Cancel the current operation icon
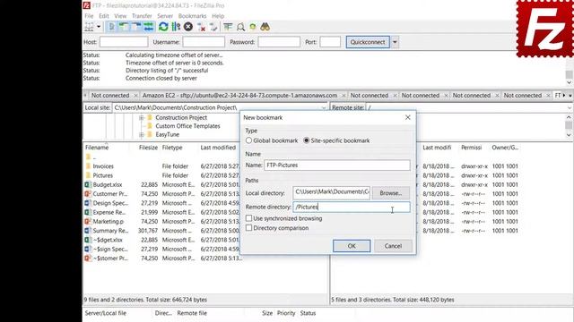The image size is (574, 322). point(188,27)
